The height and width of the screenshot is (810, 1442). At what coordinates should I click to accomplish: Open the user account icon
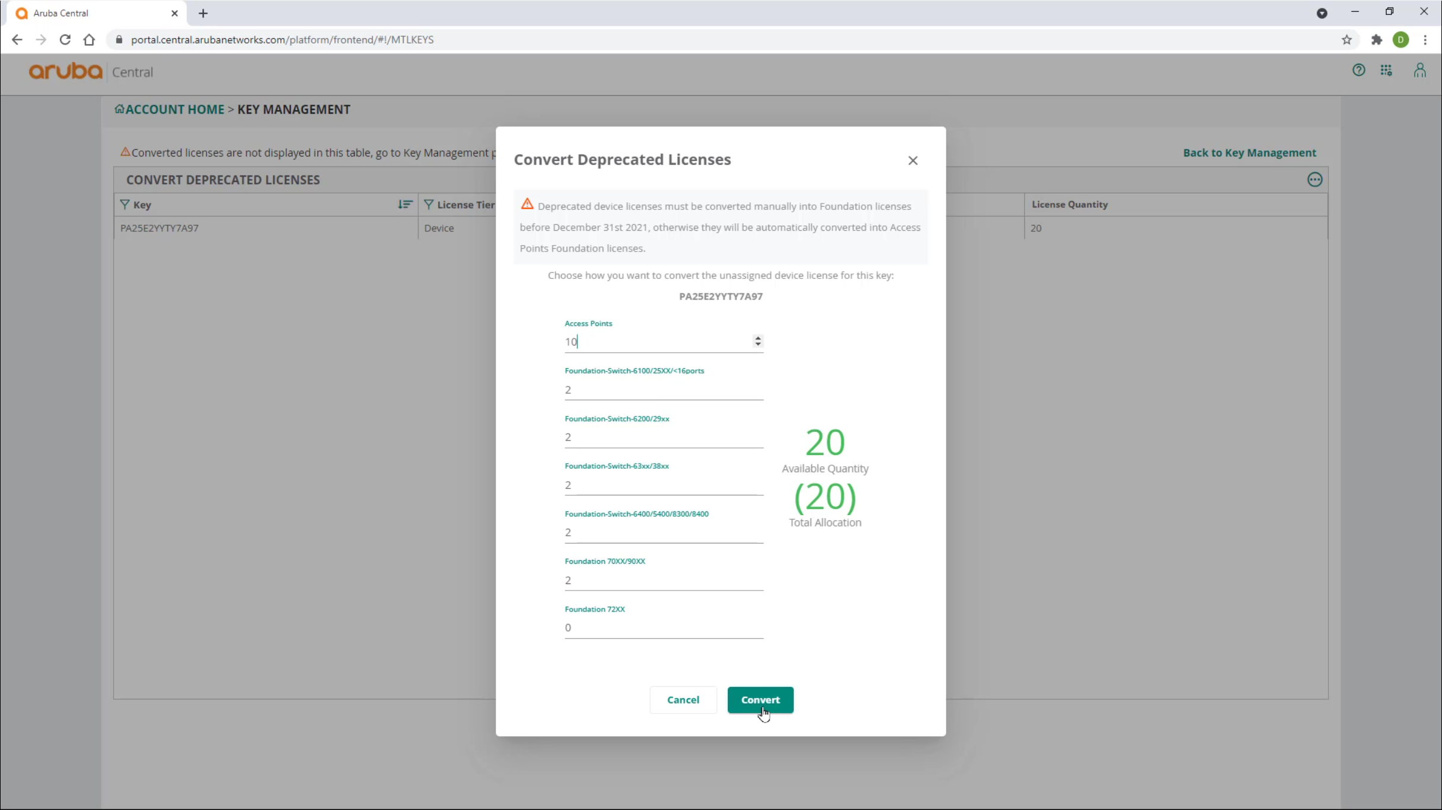pyautogui.click(x=1421, y=70)
